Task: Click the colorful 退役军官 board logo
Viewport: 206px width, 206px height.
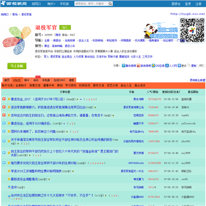Action: (17, 40)
